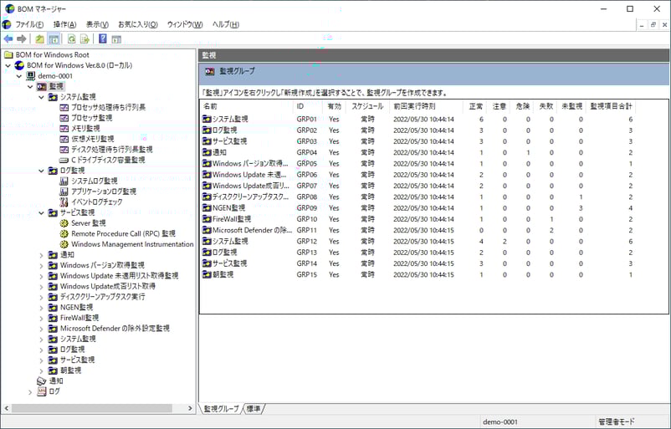Select 朝監視 row in group list
671x429 pixels.
point(417,274)
